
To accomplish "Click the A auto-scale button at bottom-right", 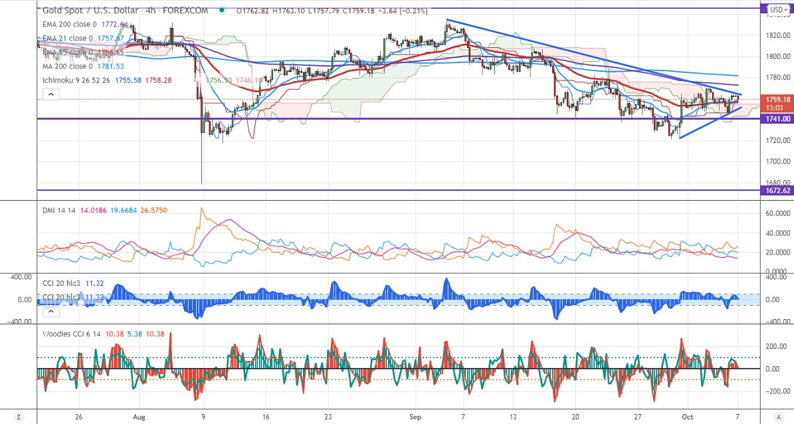I will click(778, 417).
